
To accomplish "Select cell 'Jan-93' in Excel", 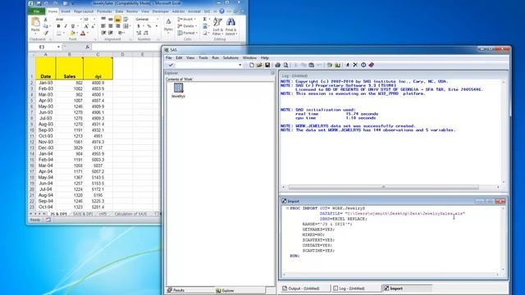I will pyautogui.click(x=46, y=83).
